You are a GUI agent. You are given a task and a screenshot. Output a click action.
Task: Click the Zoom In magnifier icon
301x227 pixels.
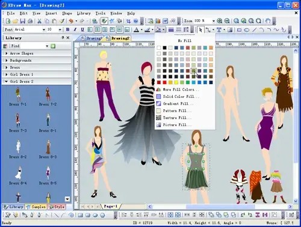pos(220,21)
